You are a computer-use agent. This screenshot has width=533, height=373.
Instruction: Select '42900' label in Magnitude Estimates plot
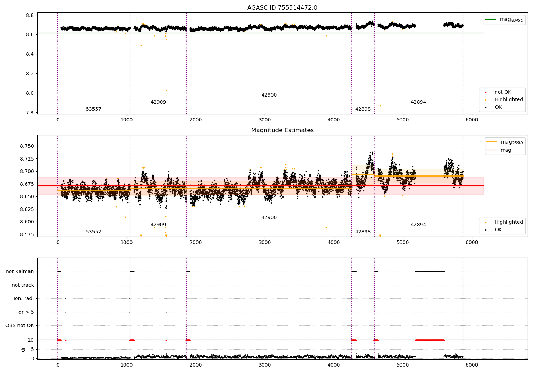coord(269,218)
